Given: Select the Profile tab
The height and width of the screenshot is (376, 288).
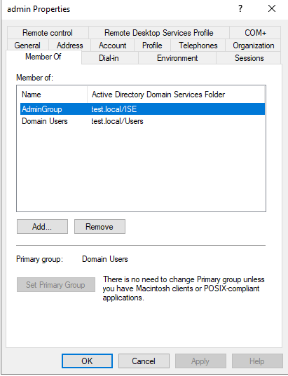Looking at the screenshot, I should coord(152,46).
